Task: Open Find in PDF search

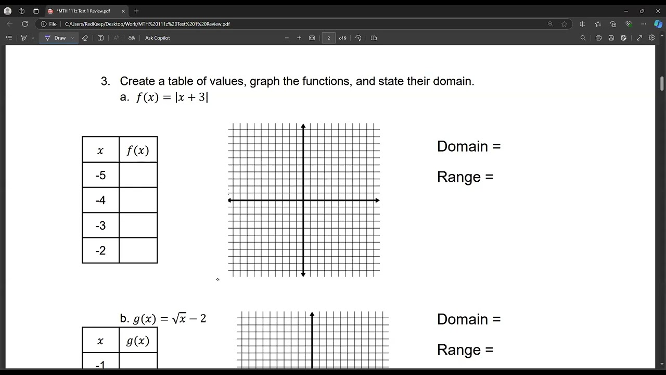Action: [x=583, y=38]
